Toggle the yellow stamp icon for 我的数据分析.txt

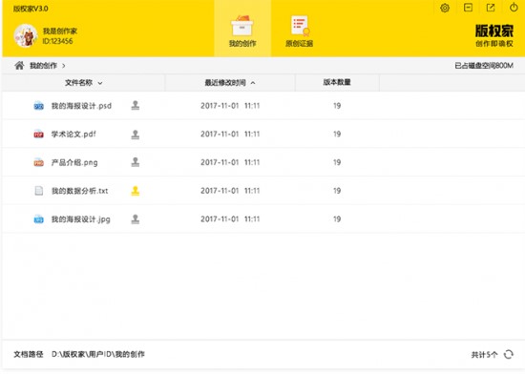click(136, 191)
